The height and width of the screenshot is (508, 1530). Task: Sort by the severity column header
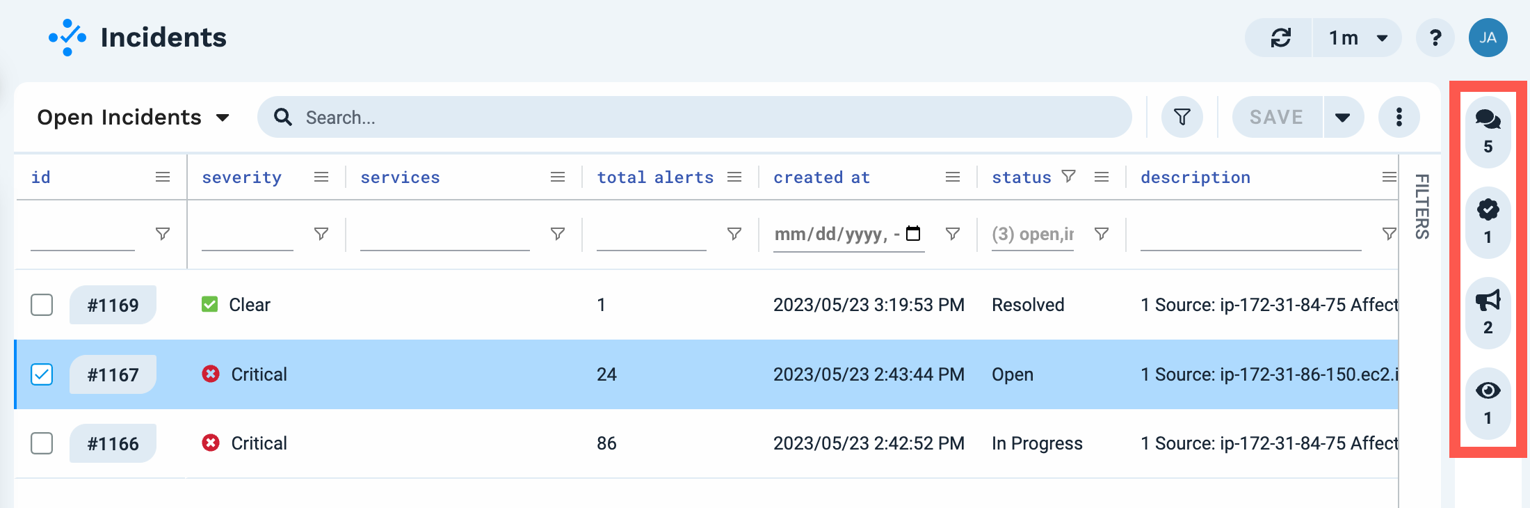[x=242, y=177]
